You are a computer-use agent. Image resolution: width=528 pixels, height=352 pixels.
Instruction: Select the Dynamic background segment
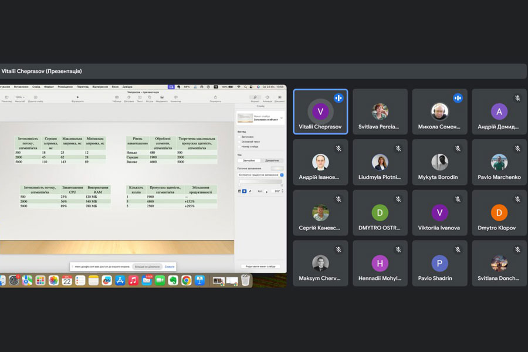[272, 161]
